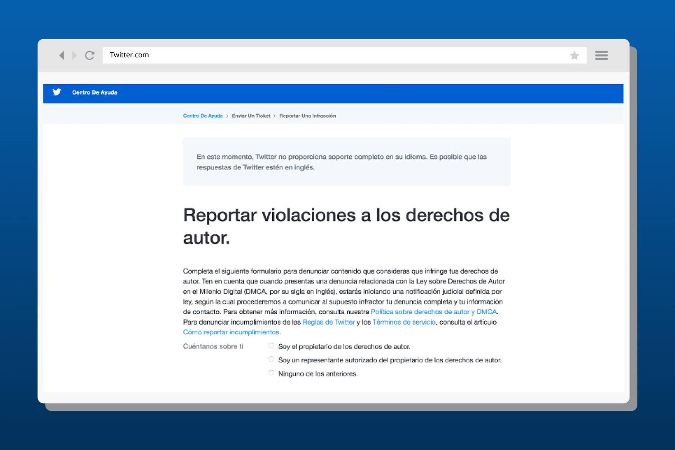This screenshot has height=450, width=675.
Task: Open the "Reglas de Twitter" link
Action: tap(328, 322)
